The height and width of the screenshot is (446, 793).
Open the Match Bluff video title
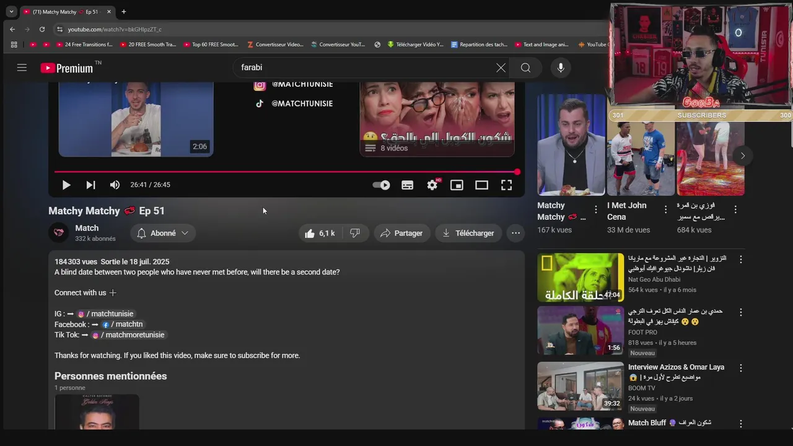tap(669, 422)
